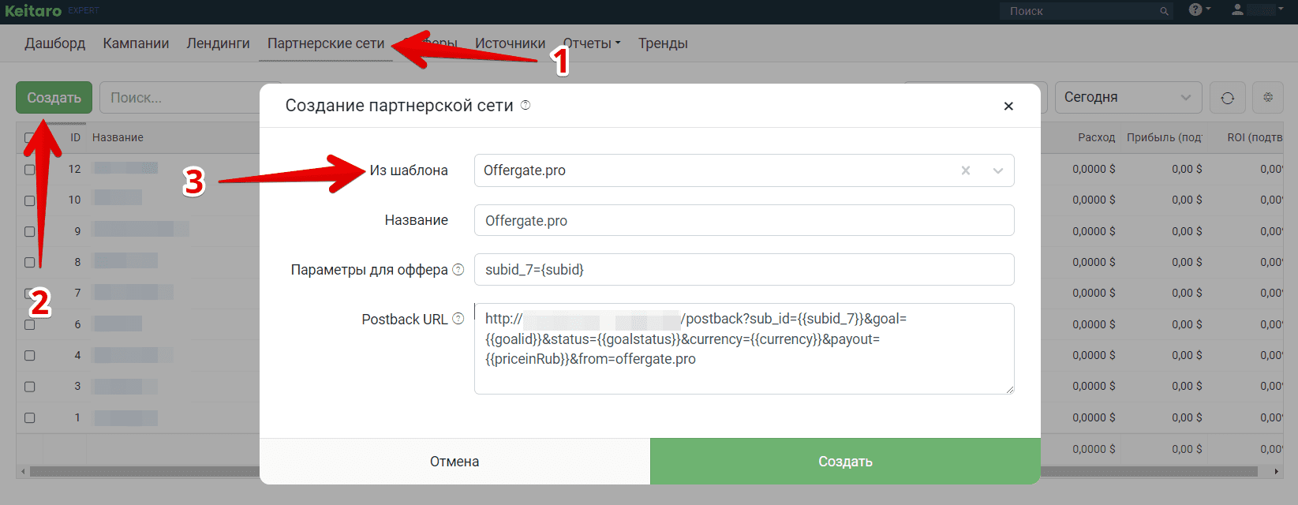Screen dimensions: 1298x505
Task: Navigate to the Тренды tab
Action: point(663,43)
